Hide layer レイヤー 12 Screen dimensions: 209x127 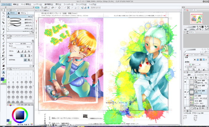(185, 92)
